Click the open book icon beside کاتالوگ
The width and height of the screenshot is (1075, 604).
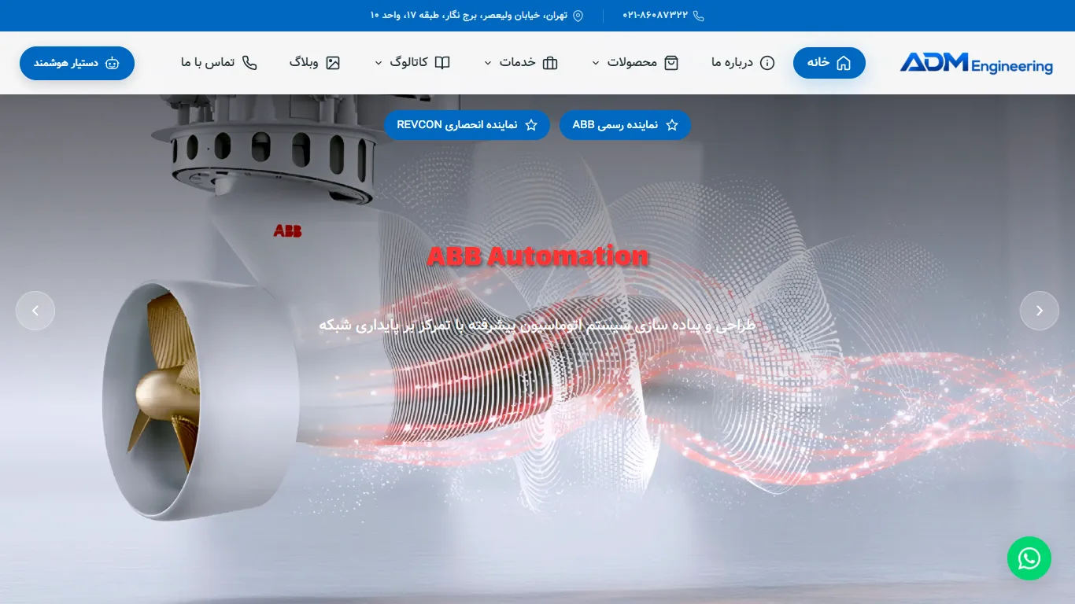click(x=442, y=63)
